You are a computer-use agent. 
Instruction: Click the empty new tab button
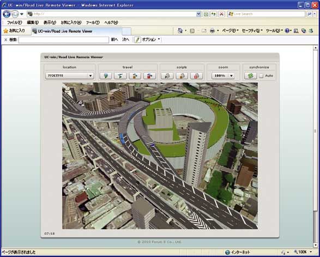click(126, 32)
